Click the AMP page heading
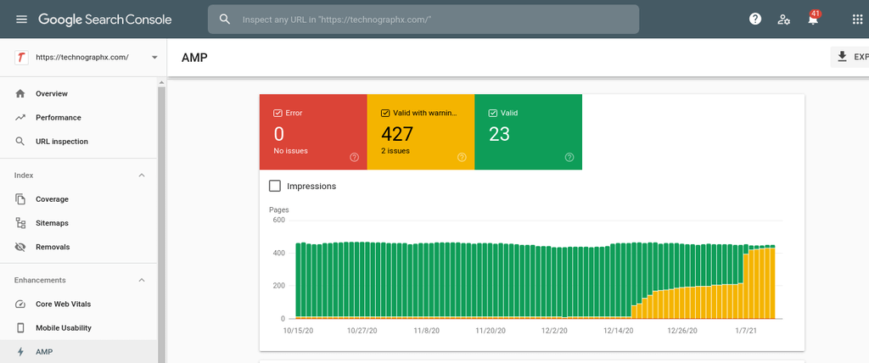869x363 pixels. point(194,57)
